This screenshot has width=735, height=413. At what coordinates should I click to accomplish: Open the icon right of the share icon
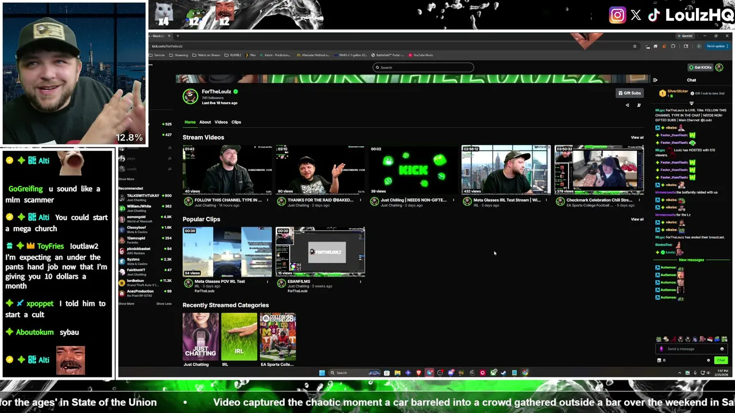(x=639, y=105)
